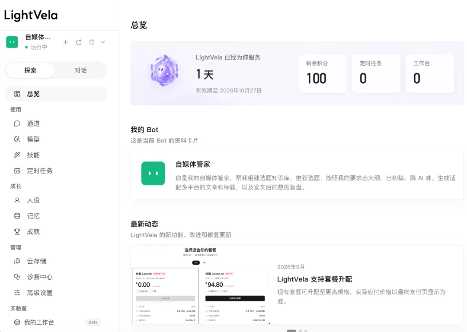This screenshot has height=332, width=467.
Task: Switch to the 对话 tab
Action: point(80,70)
